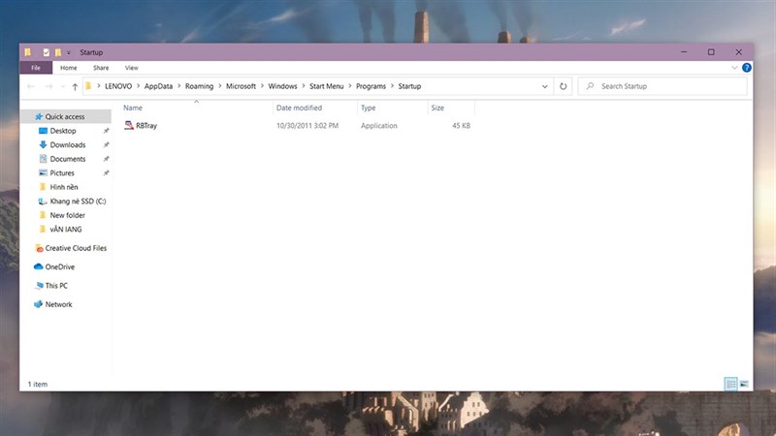Open Customize Quick Access Toolbar dropdown
776x436 pixels.
tap(69, 52)
